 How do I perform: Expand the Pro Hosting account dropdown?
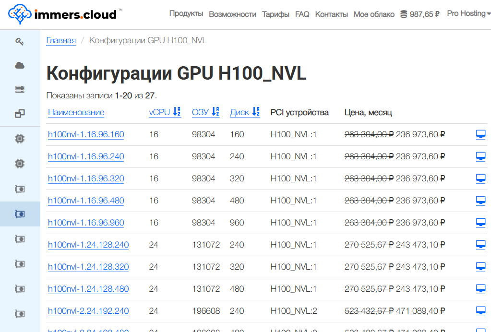468,13
